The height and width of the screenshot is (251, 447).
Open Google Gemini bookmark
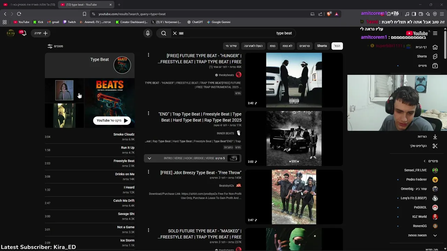click(218, 22)
